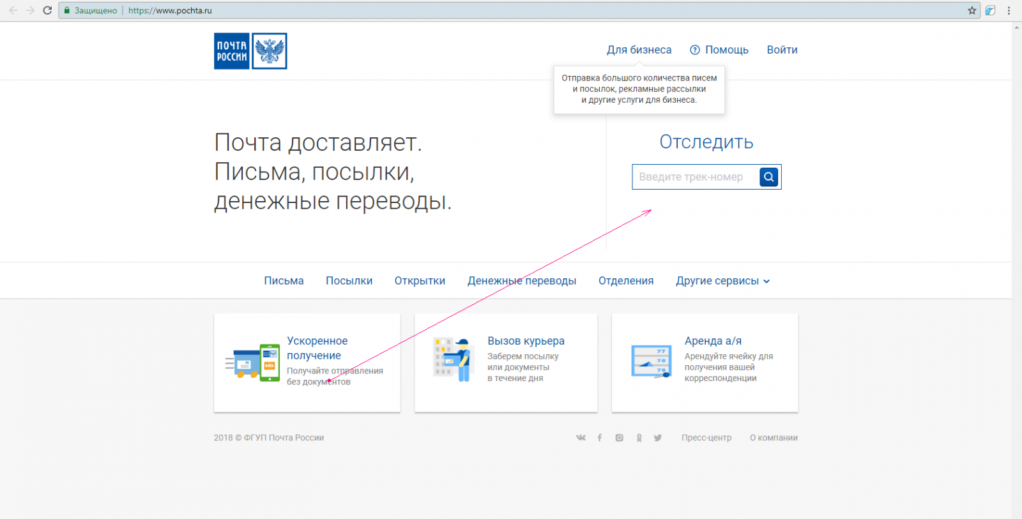Go to the Посылки section
Image resolution: width=1022 pixels, height=519 pixels.
(x=349, y=281)
